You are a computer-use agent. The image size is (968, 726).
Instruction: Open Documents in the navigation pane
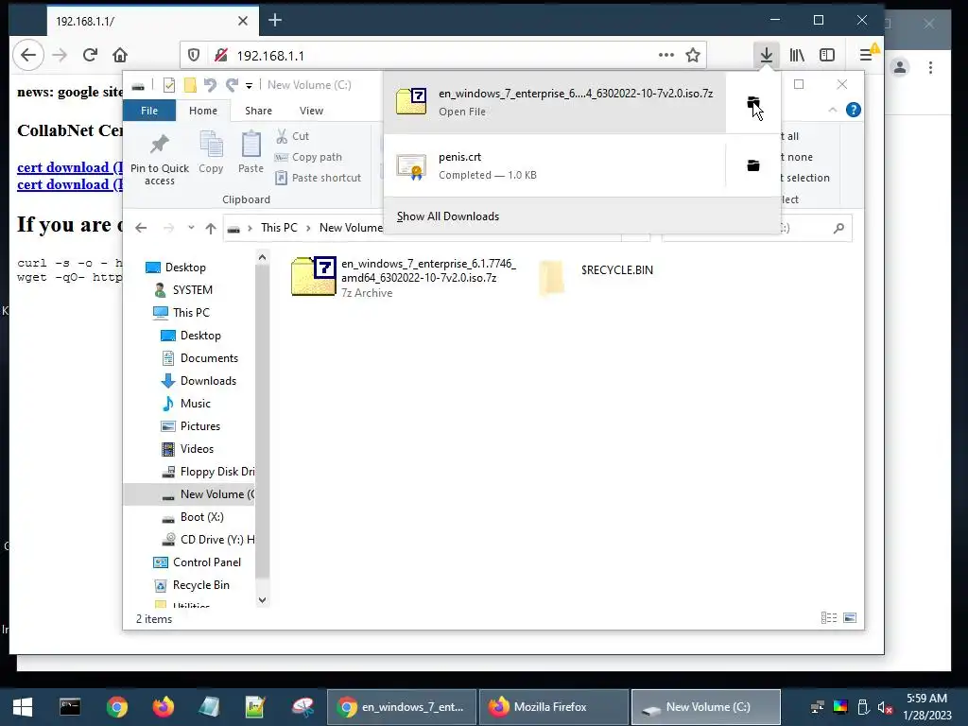pos(199,358)
